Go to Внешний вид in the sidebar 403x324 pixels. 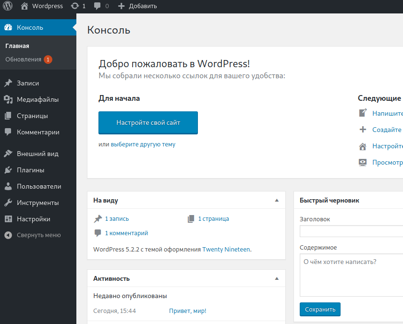pyautogui.click(x=38, y=154)
